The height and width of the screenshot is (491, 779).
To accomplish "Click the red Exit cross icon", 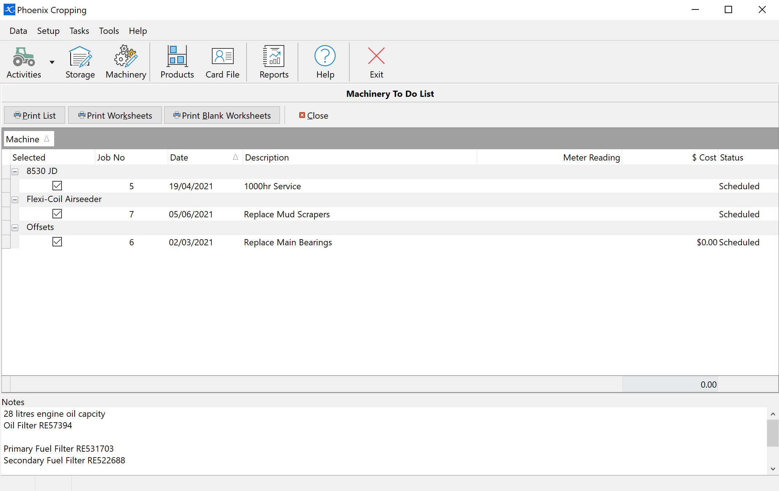I will click(376, 62).
